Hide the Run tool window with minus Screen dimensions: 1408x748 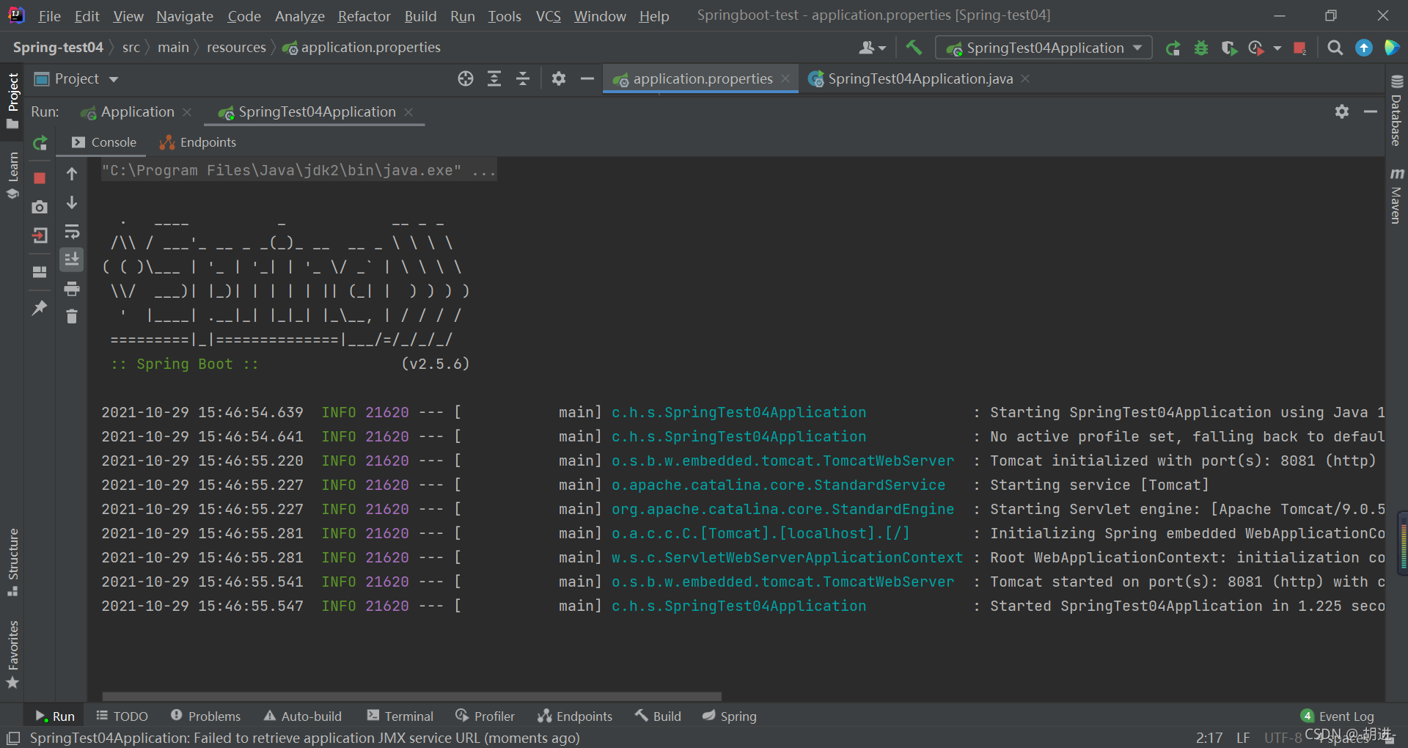1371,111
